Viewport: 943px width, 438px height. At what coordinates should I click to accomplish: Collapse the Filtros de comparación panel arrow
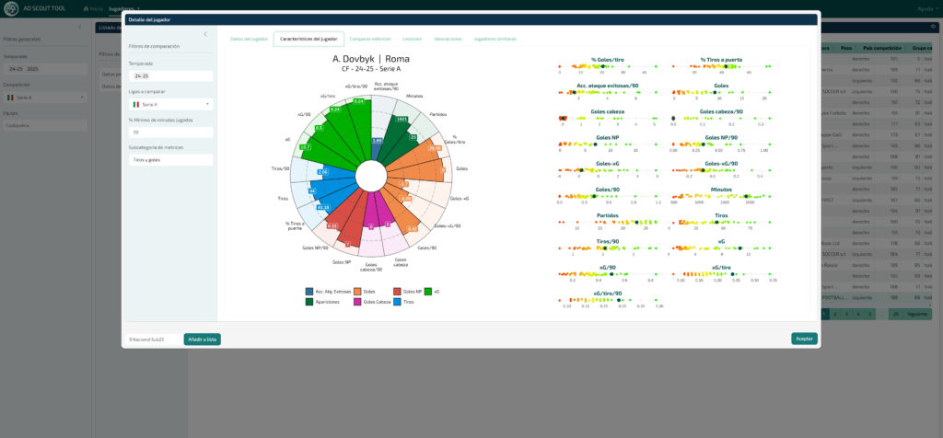[x=205, y=34]
